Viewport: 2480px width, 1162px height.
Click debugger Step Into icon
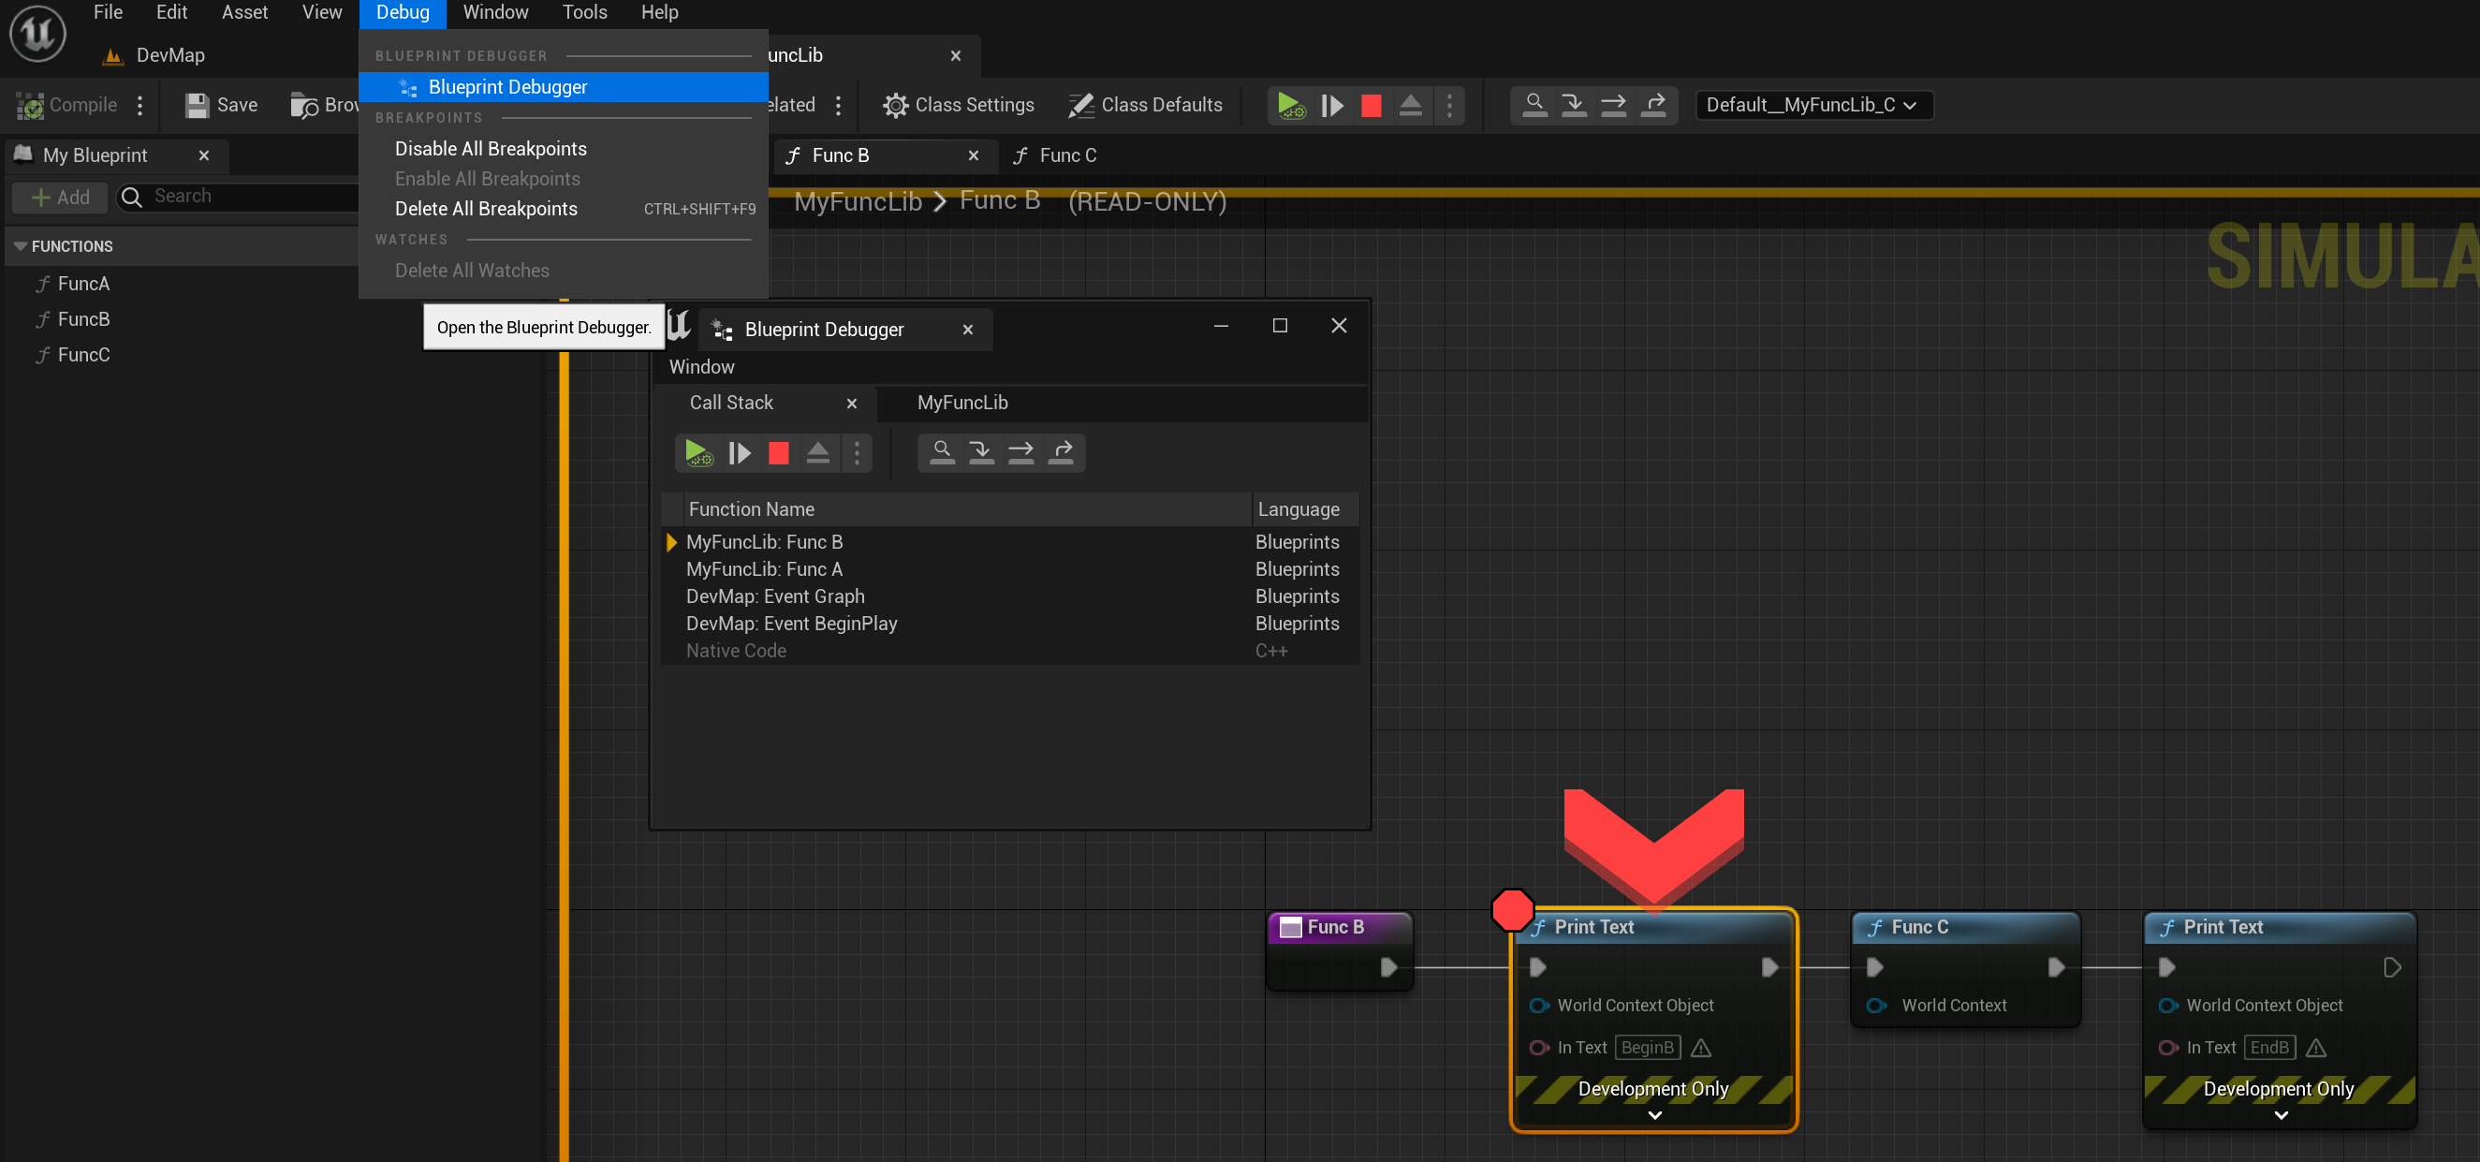click(x=982, y=452)
